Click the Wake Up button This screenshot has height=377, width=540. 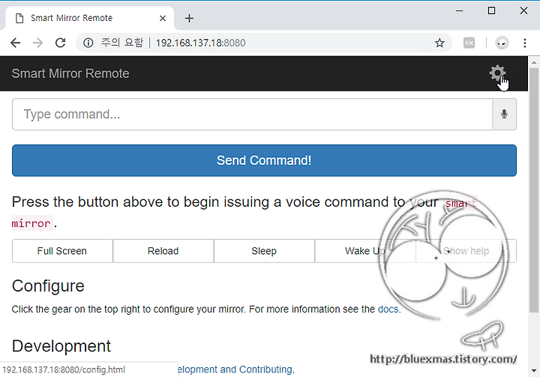point(365,251)
